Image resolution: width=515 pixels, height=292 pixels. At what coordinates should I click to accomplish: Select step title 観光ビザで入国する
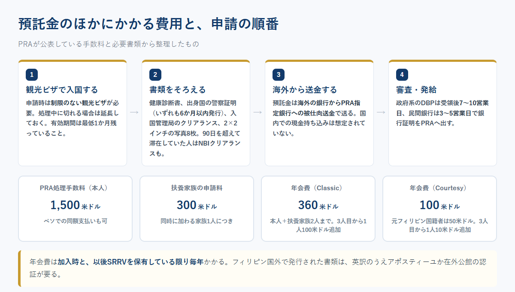[62, 90]
